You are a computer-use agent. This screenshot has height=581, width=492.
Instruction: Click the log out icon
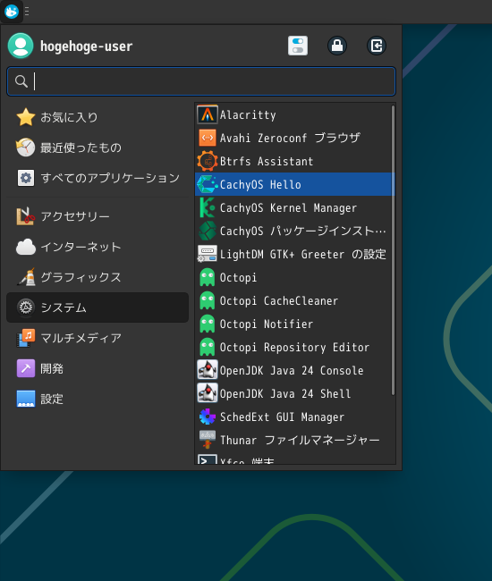tap(377, 46)
